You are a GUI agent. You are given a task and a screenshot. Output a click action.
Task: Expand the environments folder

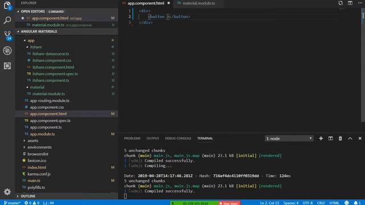point(39,147)
